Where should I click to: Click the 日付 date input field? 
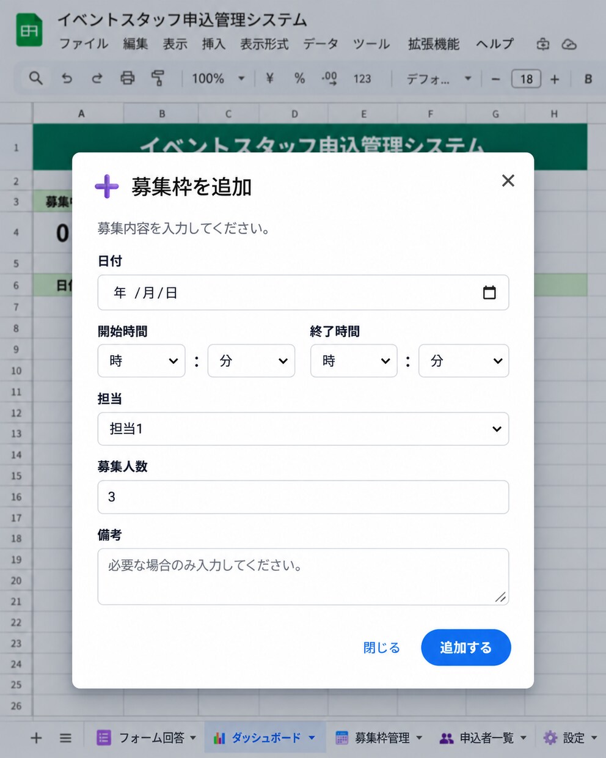point(303,292)
